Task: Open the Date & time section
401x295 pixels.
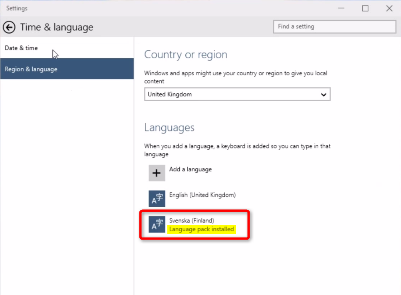Action: click(67, 48)
